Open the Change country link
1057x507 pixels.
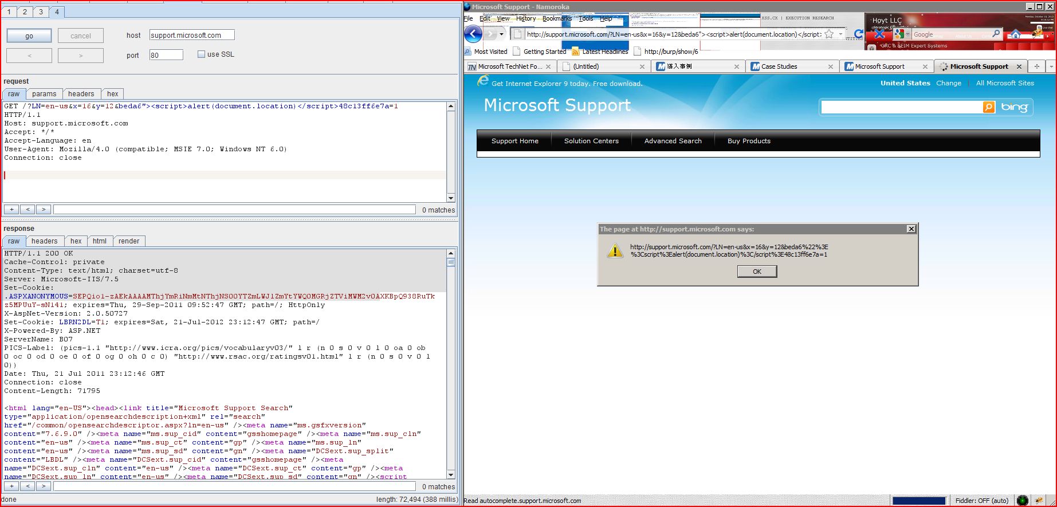tap(949, 83)
